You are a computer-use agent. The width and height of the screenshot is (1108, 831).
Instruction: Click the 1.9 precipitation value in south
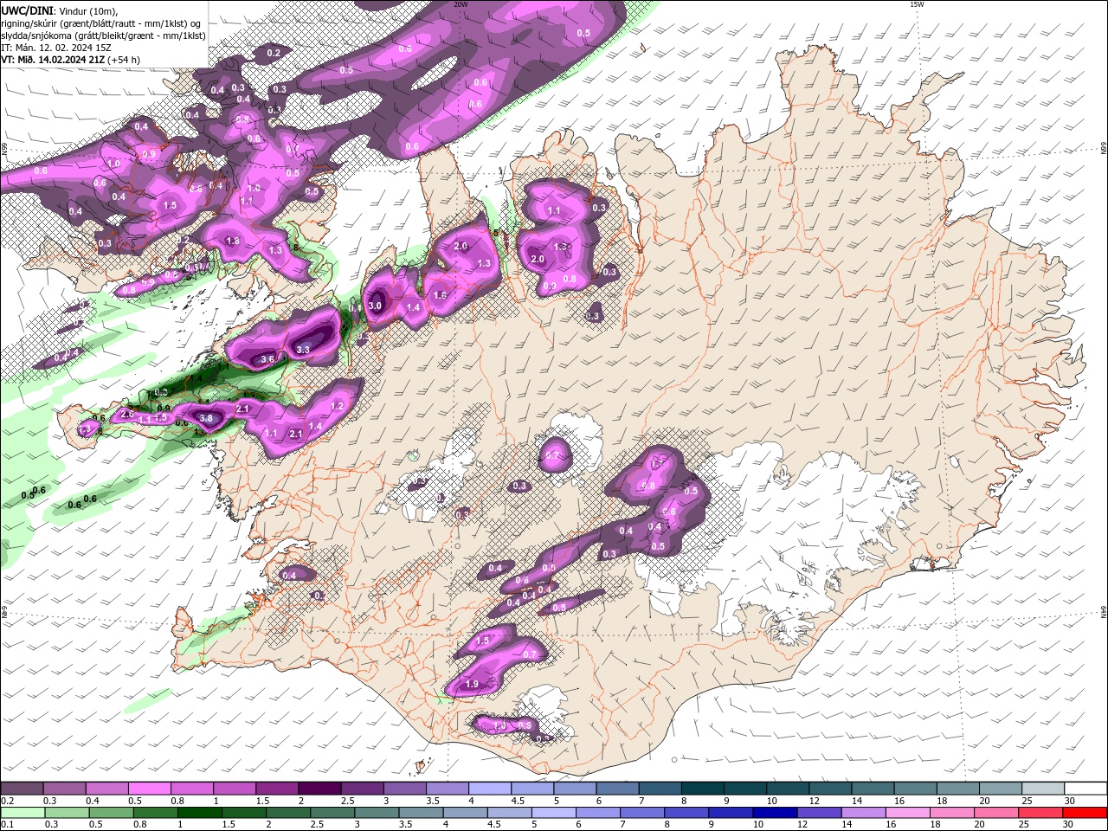(x=472, y=684)
